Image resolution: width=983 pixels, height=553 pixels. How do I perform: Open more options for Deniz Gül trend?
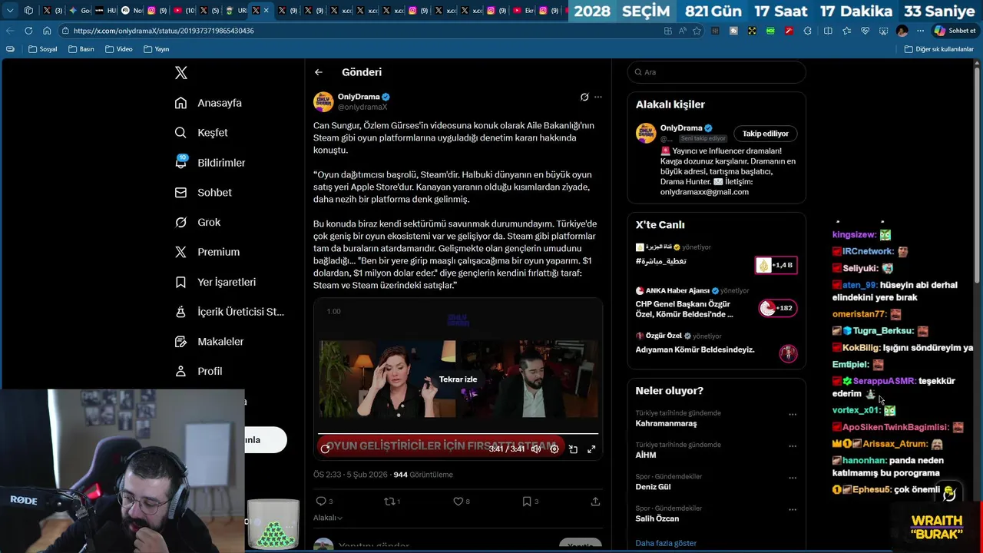click(x=792, y=478)
